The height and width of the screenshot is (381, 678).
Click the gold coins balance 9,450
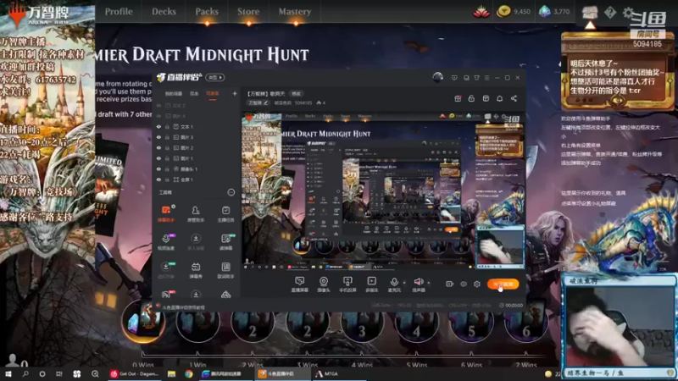[x=514, y=12]
